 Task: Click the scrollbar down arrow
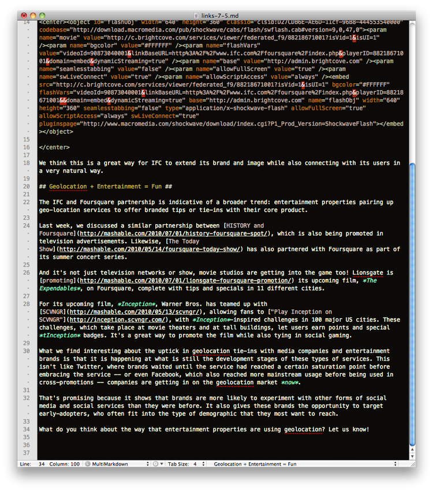tap(412, 456)
